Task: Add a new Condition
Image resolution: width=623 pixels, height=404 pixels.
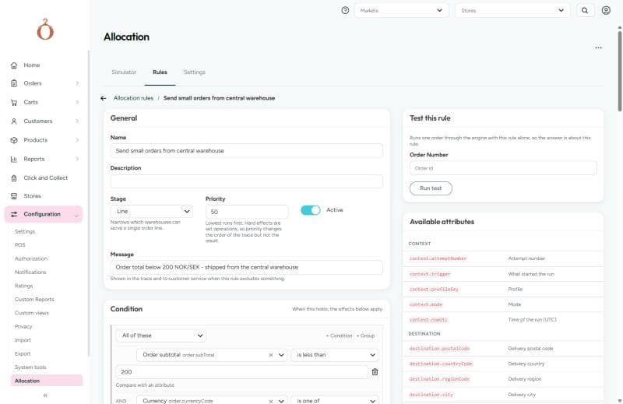Action: click(x=339, y=335)
